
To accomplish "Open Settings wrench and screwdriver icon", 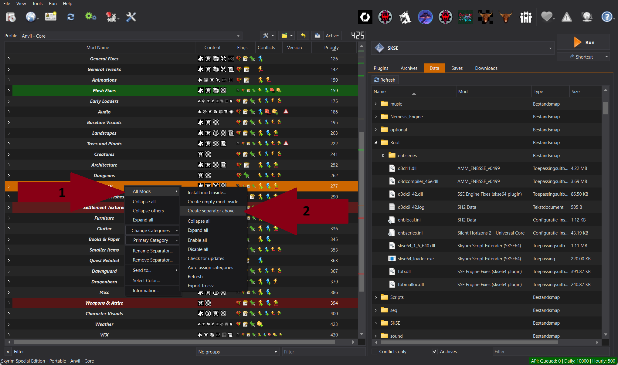I will click(131, 17).
